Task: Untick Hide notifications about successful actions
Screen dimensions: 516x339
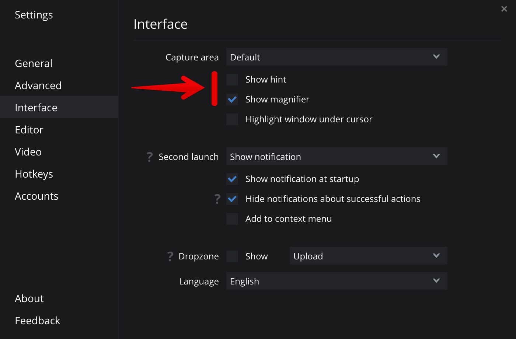Action: (x=232, y=199)
